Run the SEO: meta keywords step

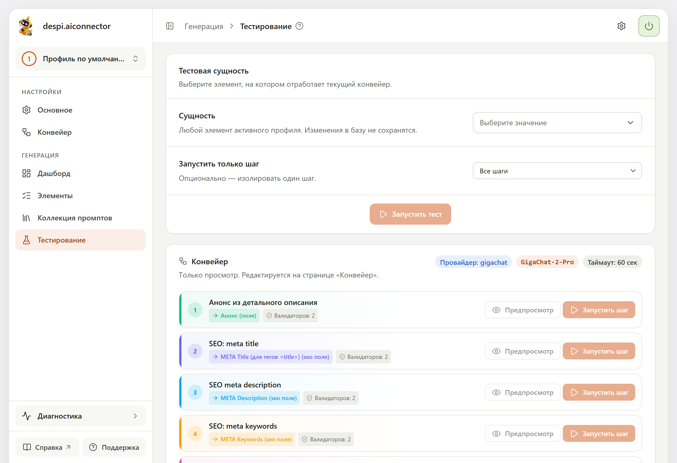(x=599, y=434)
